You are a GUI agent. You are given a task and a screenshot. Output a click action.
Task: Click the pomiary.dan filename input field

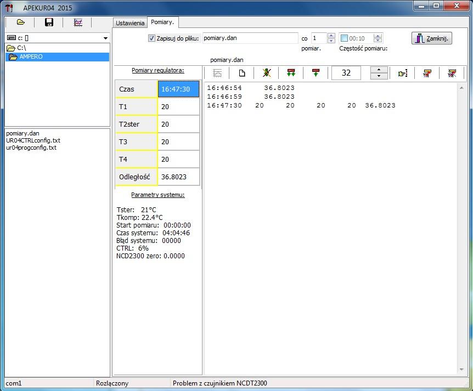click(250, 38)
